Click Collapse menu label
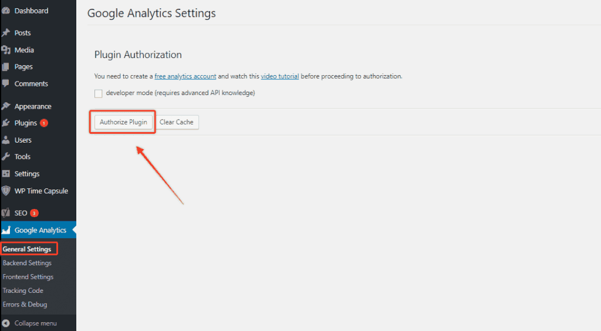 tap(36, 323)
